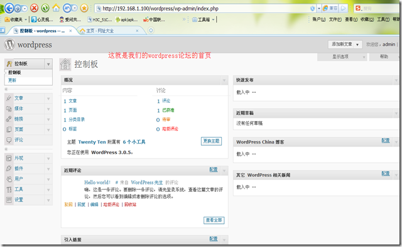This screenshot has height=247, width=402.
Task: Click the 控制板 menu icon in the sidebar
Action: coord(9,64)
